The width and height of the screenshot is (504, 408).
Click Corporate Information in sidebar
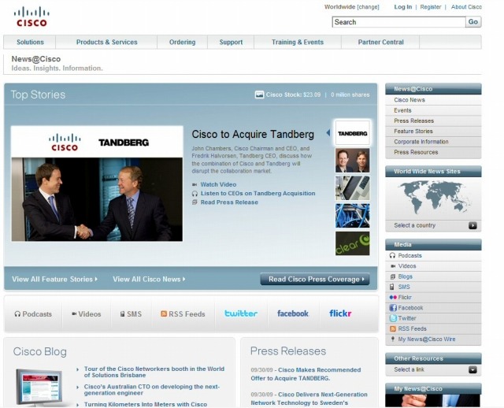(x=421, y=142)
